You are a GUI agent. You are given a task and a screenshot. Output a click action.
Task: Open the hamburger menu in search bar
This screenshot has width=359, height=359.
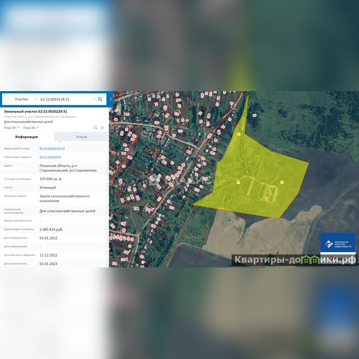pos(8,99)
